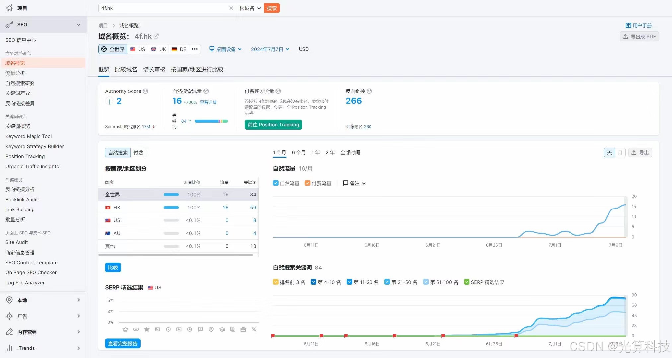Image resolution: width=672 pixels, height=358 pixels.
Task: Click the 用户手册 book icon
Action: coord(628,25)
